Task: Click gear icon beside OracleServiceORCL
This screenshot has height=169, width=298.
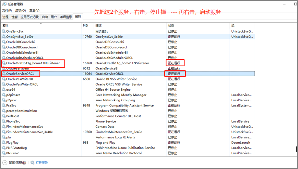Action: tap(4, 74)
